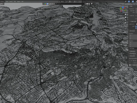Click the swap arrows icon beside the filter
This screenshot has height=103, width=137.
point(89,4)
